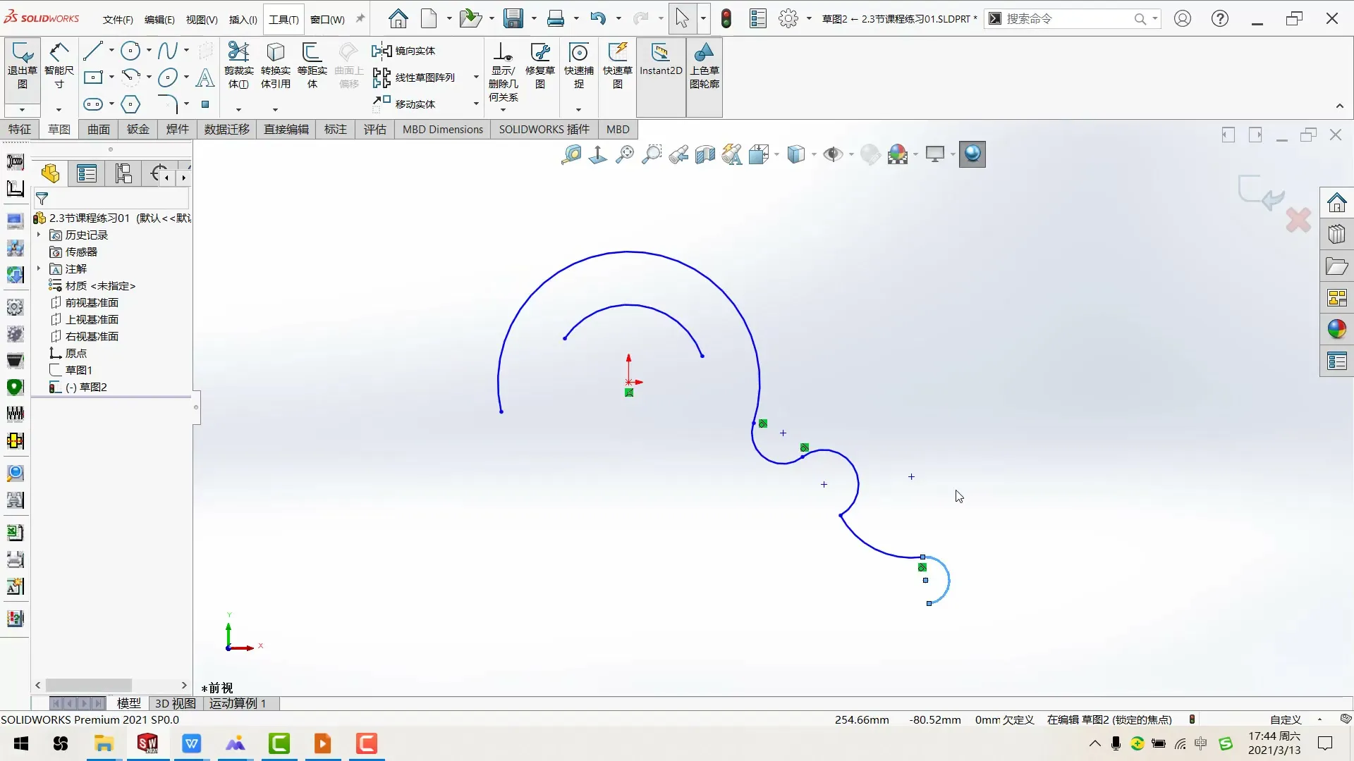
Task: Expand the 历史记录 node in feature tree
Action: click(x=40, y=235)
